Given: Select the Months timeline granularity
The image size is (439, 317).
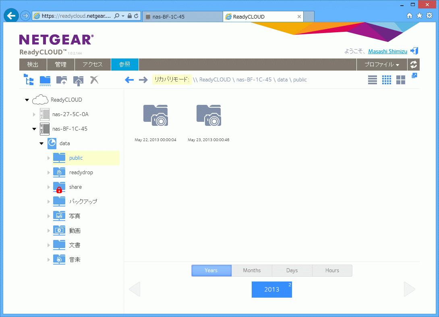Looking at the screenshot, I should (252, 271).
